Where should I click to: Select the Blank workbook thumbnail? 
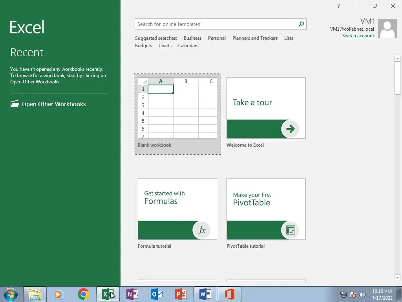coord(177,108)
